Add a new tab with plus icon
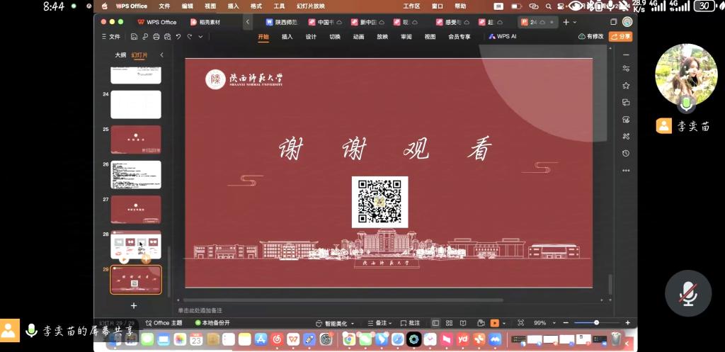The height and width of the screenshot is (352, 725). [x=566, y=22]
